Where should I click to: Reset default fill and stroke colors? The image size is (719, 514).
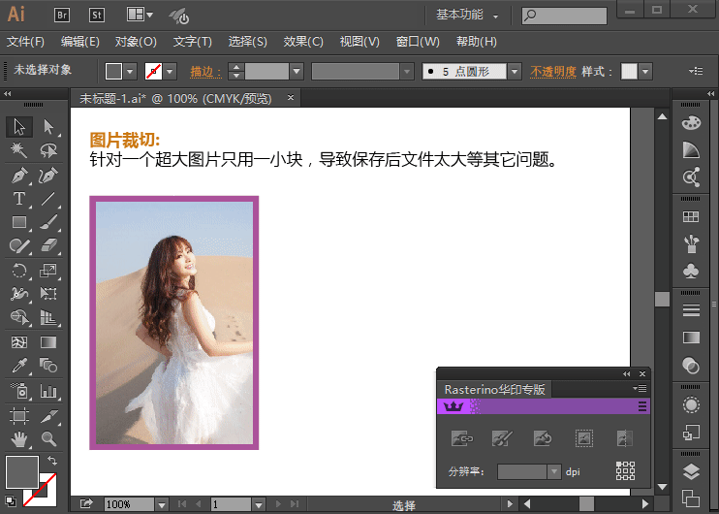click(x=10, y=500)
